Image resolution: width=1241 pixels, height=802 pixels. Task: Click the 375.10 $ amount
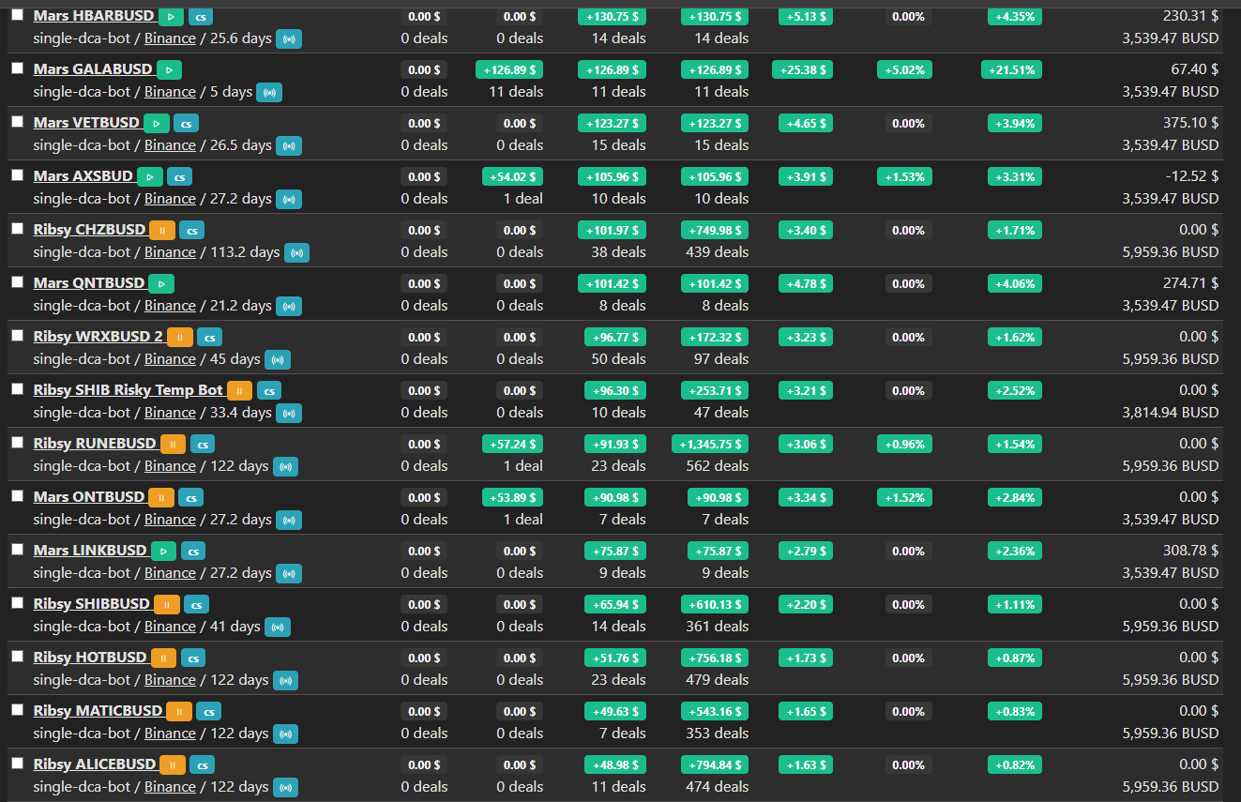(1190, 123)
